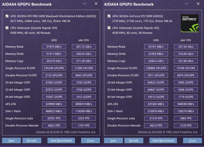The width and height of the screenshot is (204, 147).
Task: Select 2133 GFLOPS double-precision result
Action: tap(54, 75)
